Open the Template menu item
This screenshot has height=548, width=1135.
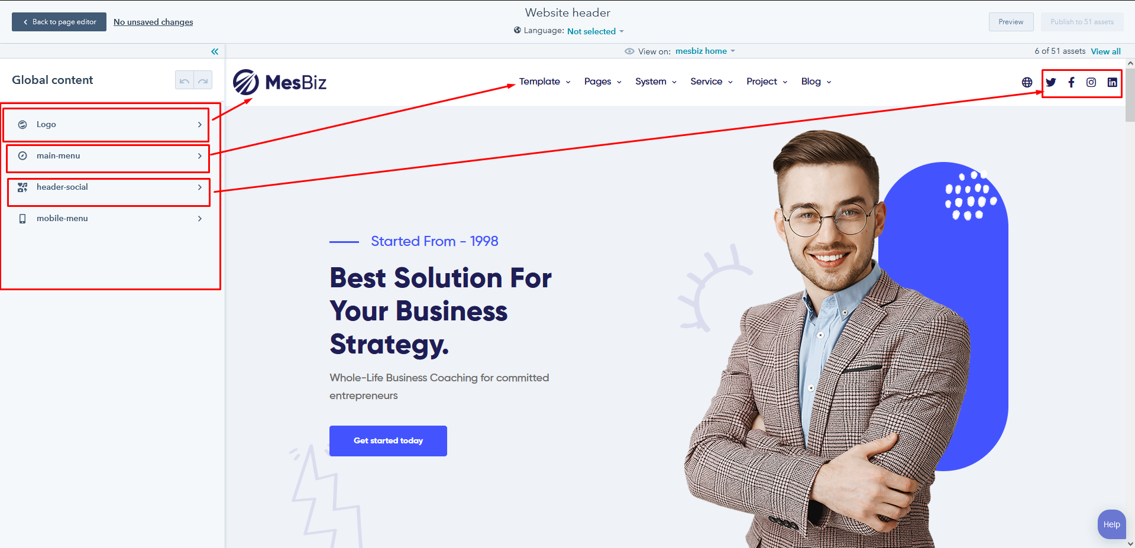pyautogui.click(x=545, y=82)
